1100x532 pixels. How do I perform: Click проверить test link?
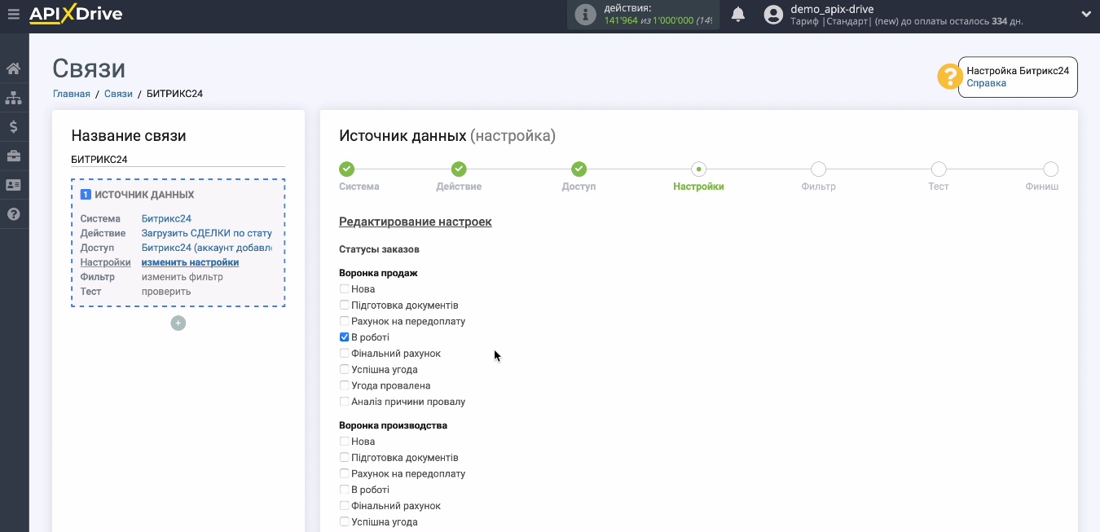[x=166, y=292]
